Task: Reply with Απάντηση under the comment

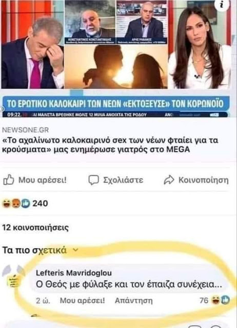Action: [x=134, y=301]
